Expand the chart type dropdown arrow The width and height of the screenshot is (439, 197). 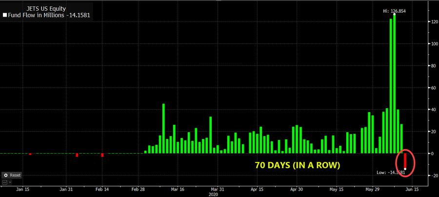[9, 182]
